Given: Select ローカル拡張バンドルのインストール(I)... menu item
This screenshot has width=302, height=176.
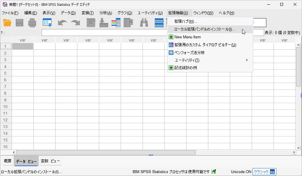Looking at the screenshot, I should (x=205, y=29).
